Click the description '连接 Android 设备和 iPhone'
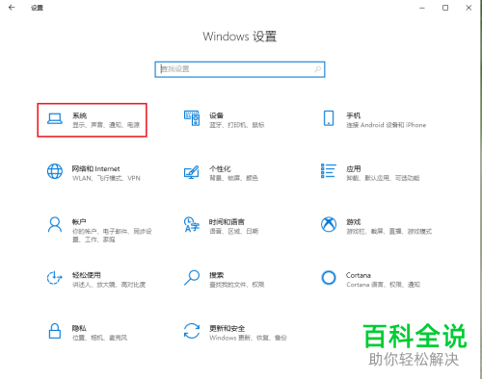The width and height of the screenshot is (482, 379). 387,125
